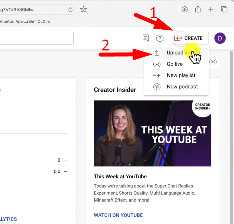The image size is (234, 224).
Task: Click the browser share icon
Action: click(198, 9)
